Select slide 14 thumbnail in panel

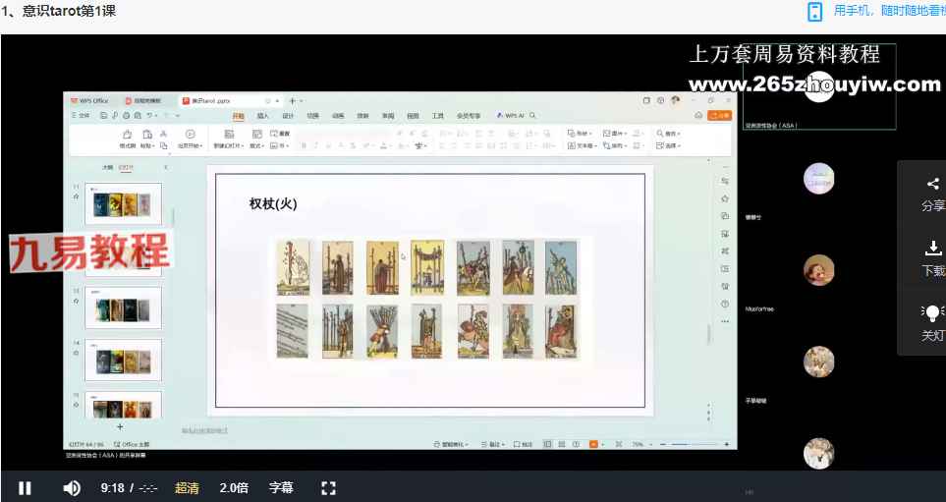click(x=123, y=360)
